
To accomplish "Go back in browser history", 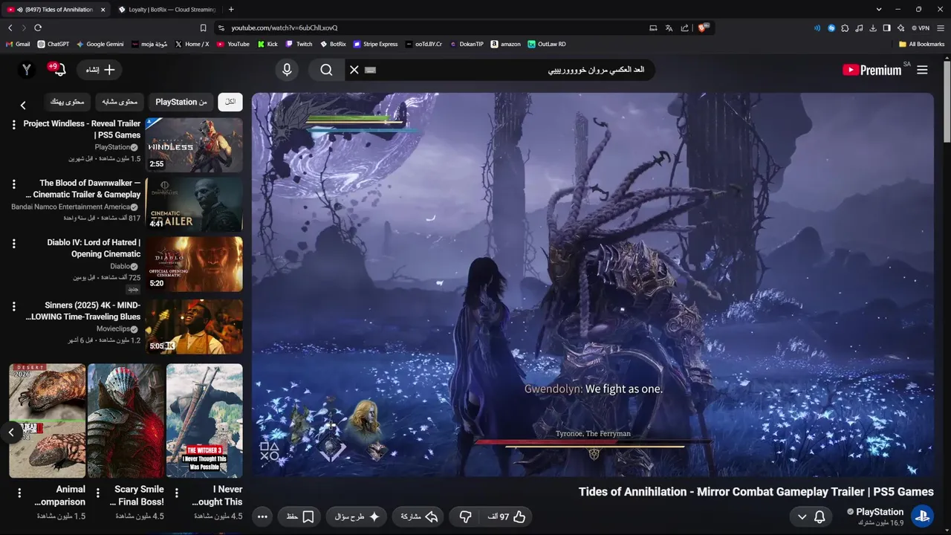I will 10,27.
